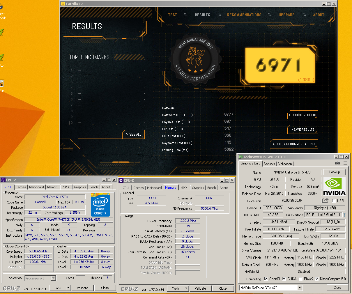
Task: Click the Memory CPU-Z window title icon
Action: tap(121, 180)
